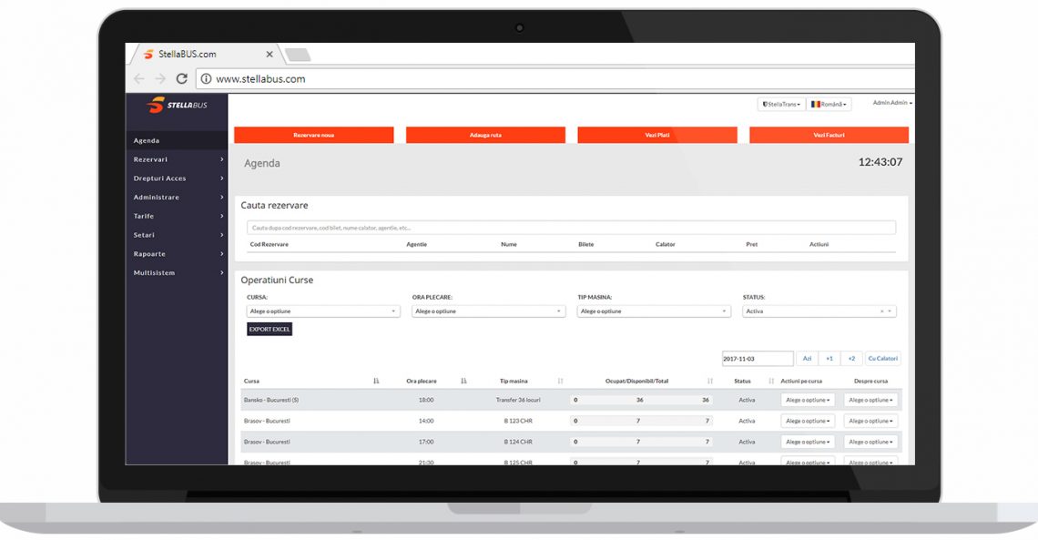The height and width of the screenshot is (540, 1038).
Task: Click the Cauta rezervare search field
Action: tap(571, 228)
